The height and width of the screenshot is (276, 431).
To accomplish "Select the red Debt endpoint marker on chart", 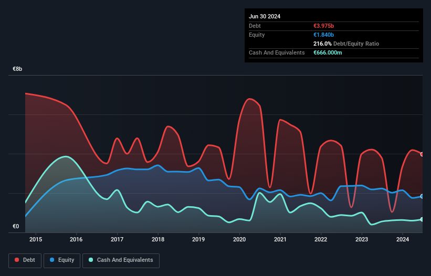I will pyautogui.click(x=422, y=154).
